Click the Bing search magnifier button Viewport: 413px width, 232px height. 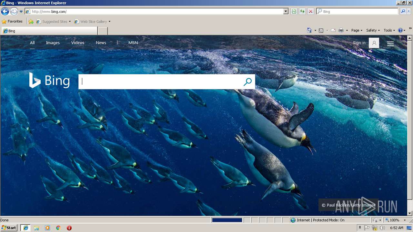[247, 82]
